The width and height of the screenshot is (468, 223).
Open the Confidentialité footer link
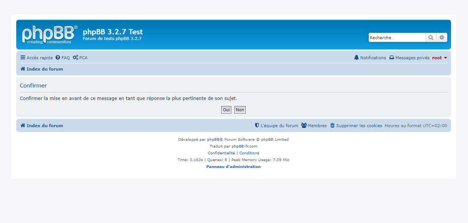click(x=221, y=153)
